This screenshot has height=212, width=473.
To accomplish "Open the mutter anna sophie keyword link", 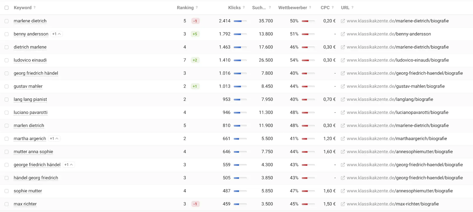I will click(x=33, y=152).
